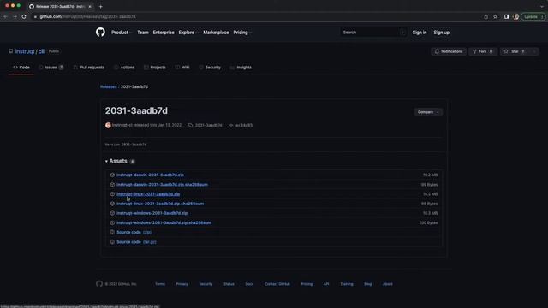
Task: Go back with the browser back arrow
Action: click(6, 16)
